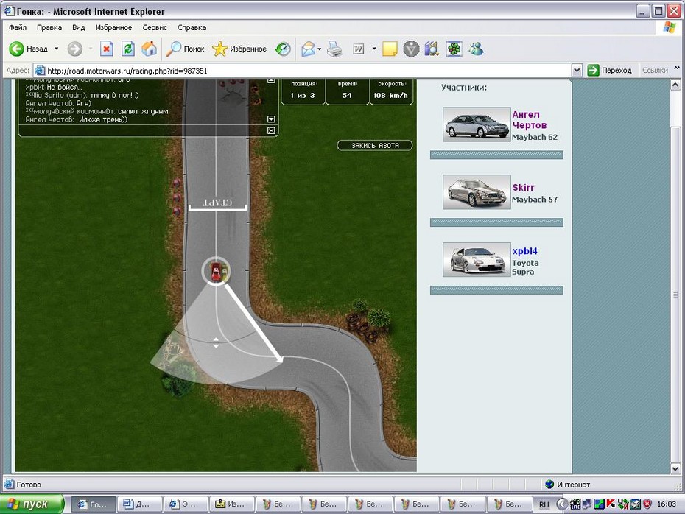685x514 pixels.
Task: Open the Search (Поиск) toolbar button
Action: coord(185,49)
